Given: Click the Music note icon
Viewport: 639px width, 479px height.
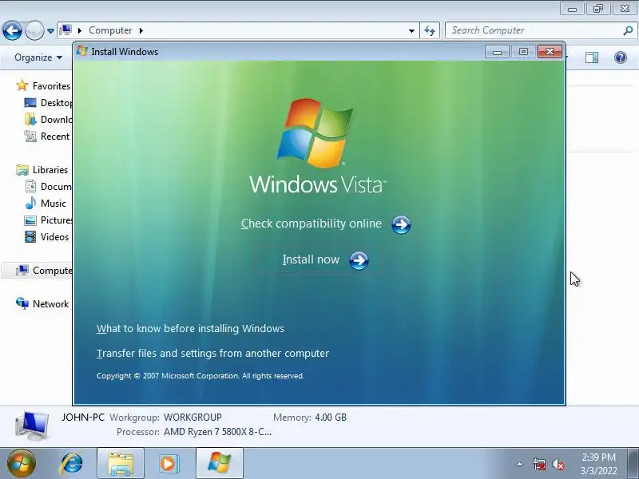Looking at the screenshot, I should point(30,203).
